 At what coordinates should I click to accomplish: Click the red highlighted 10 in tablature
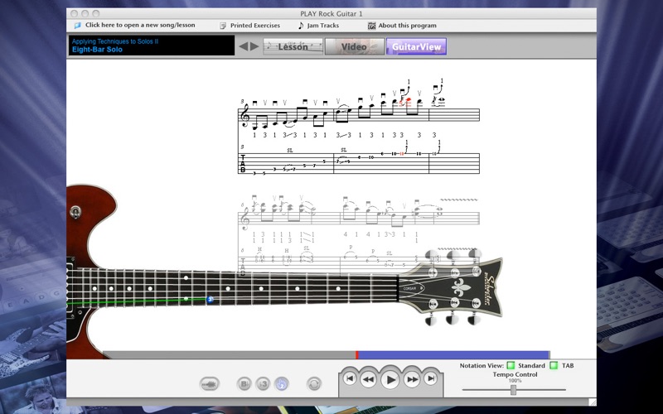(402, 154)
